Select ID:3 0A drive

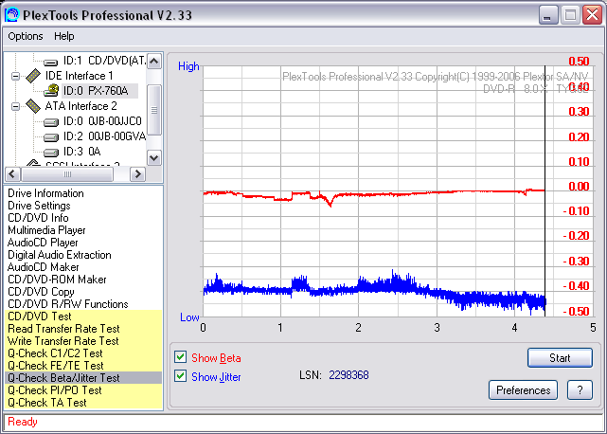click(x=82, y=152)
